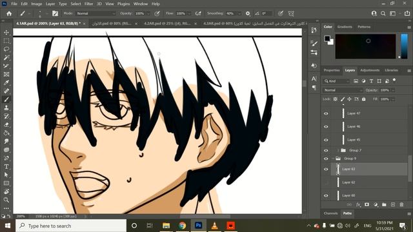Open layer blend mode Normal dropdown

tap(343, 90)
